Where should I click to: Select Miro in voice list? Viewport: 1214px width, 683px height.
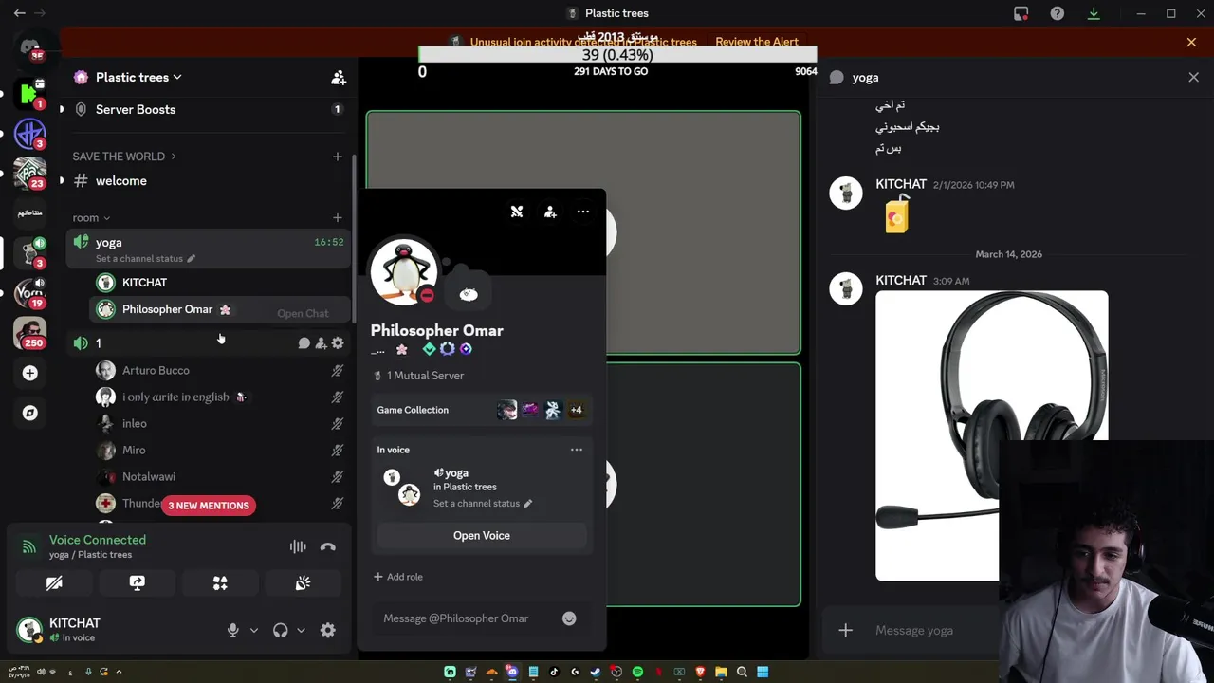[220, 450]
